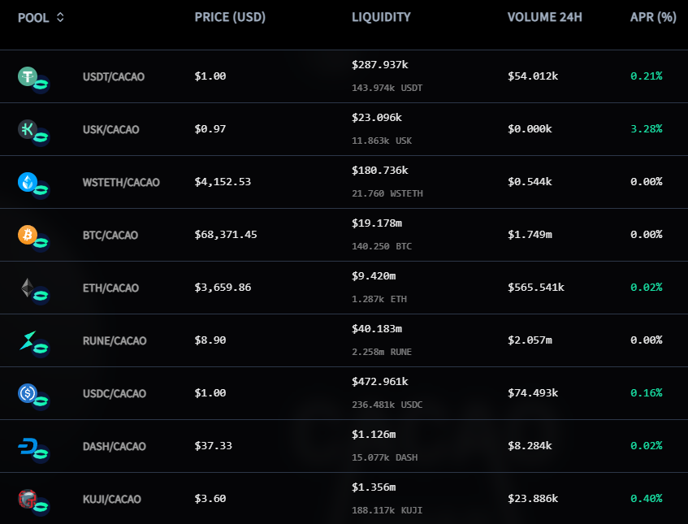The width and height of the screenshot is (688, 524).
Task: Open the RUNE/CACAO pool link
Action: pyautogui.click(x=115, y=340)
